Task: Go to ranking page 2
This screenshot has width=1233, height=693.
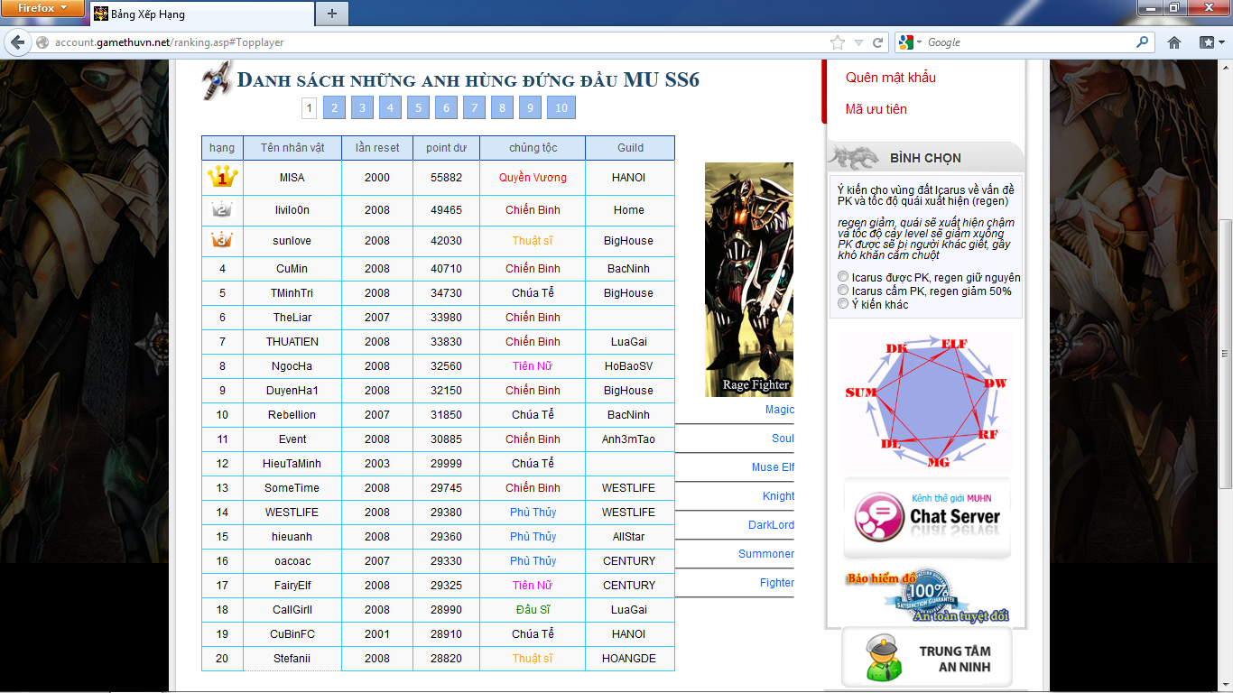Action: (334, 108)
